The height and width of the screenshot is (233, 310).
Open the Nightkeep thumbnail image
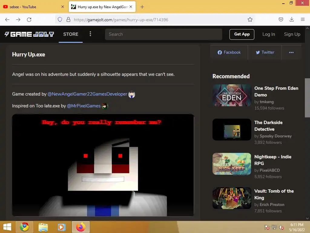[x=232, y=164]
